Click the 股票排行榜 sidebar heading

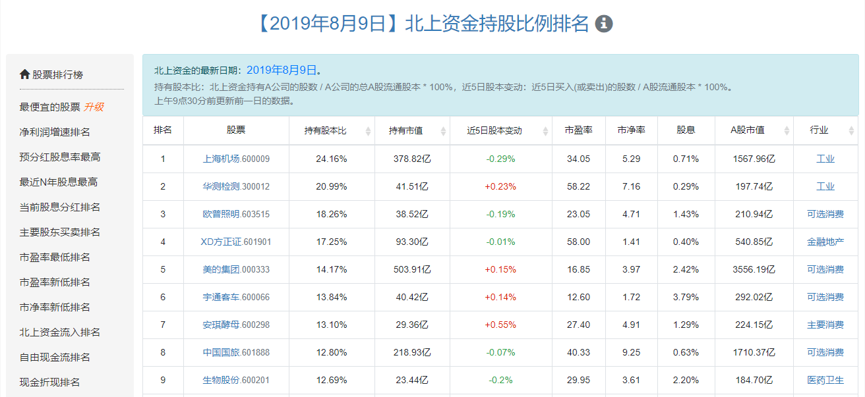(58, 74)
